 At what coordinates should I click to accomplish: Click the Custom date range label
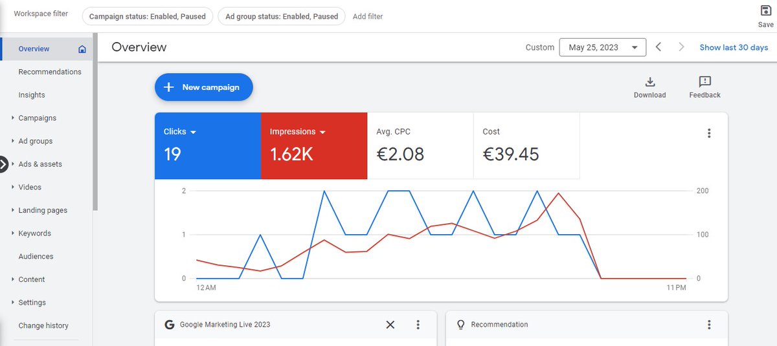click(539, 47)
